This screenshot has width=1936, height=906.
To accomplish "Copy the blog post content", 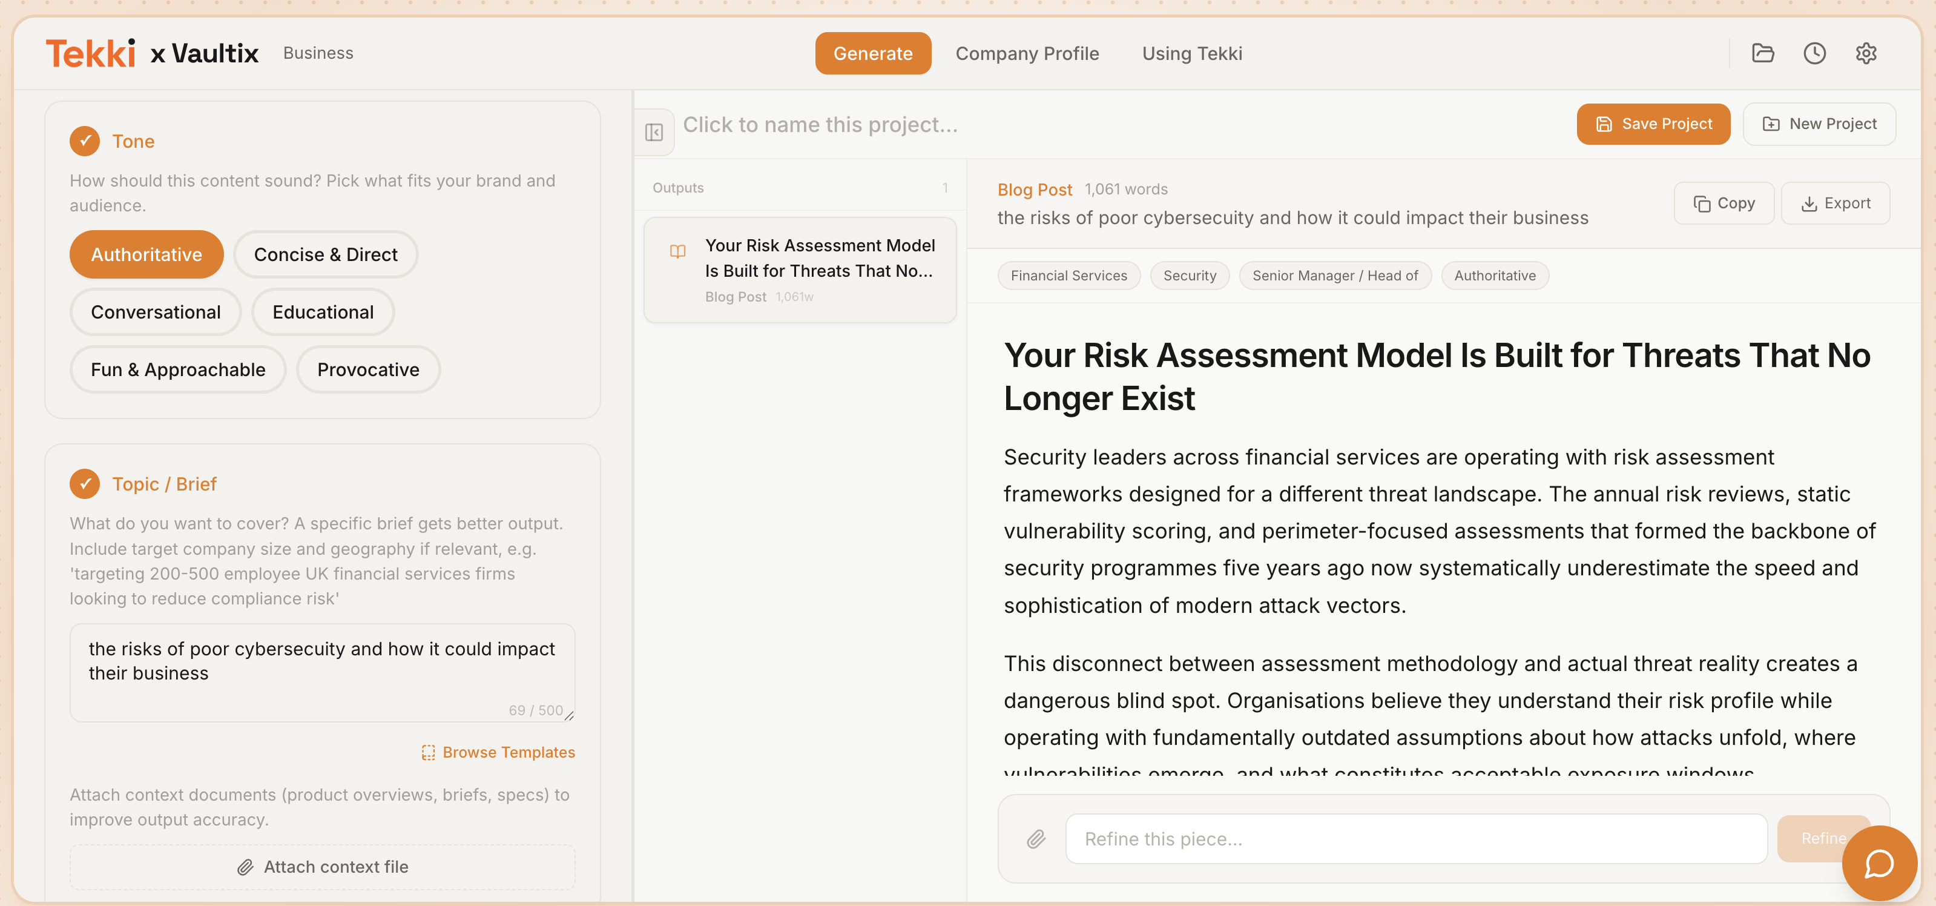I will tap(1724, 203).
